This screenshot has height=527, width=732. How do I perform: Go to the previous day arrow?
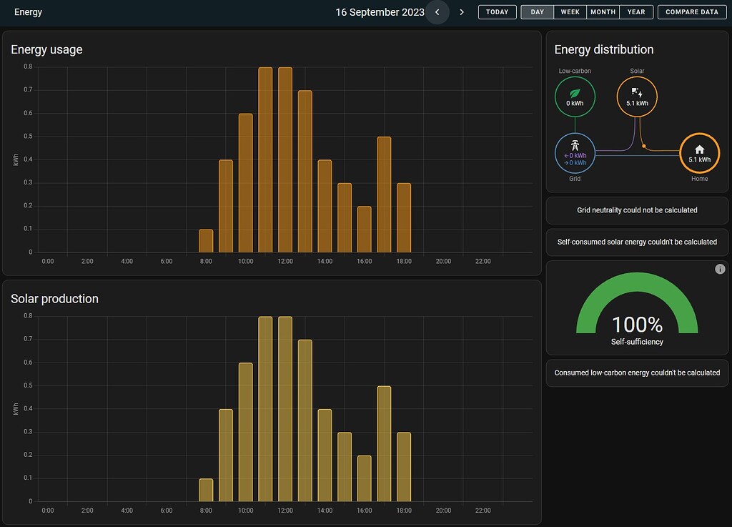(x=437, y=12)
